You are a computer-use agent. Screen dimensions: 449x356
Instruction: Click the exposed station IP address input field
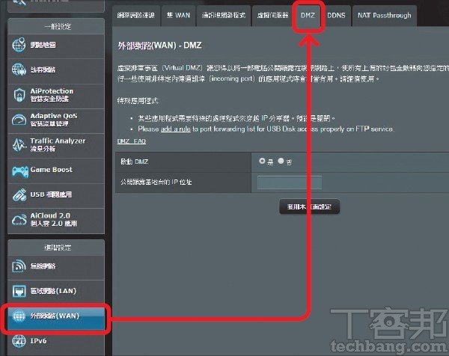click(x=289, y=182)
